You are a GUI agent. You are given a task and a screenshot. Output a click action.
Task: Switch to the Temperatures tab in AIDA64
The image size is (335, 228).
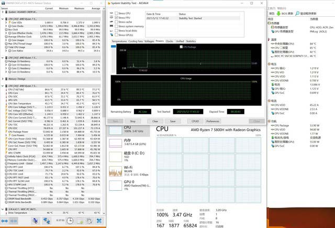click(119, 41)
